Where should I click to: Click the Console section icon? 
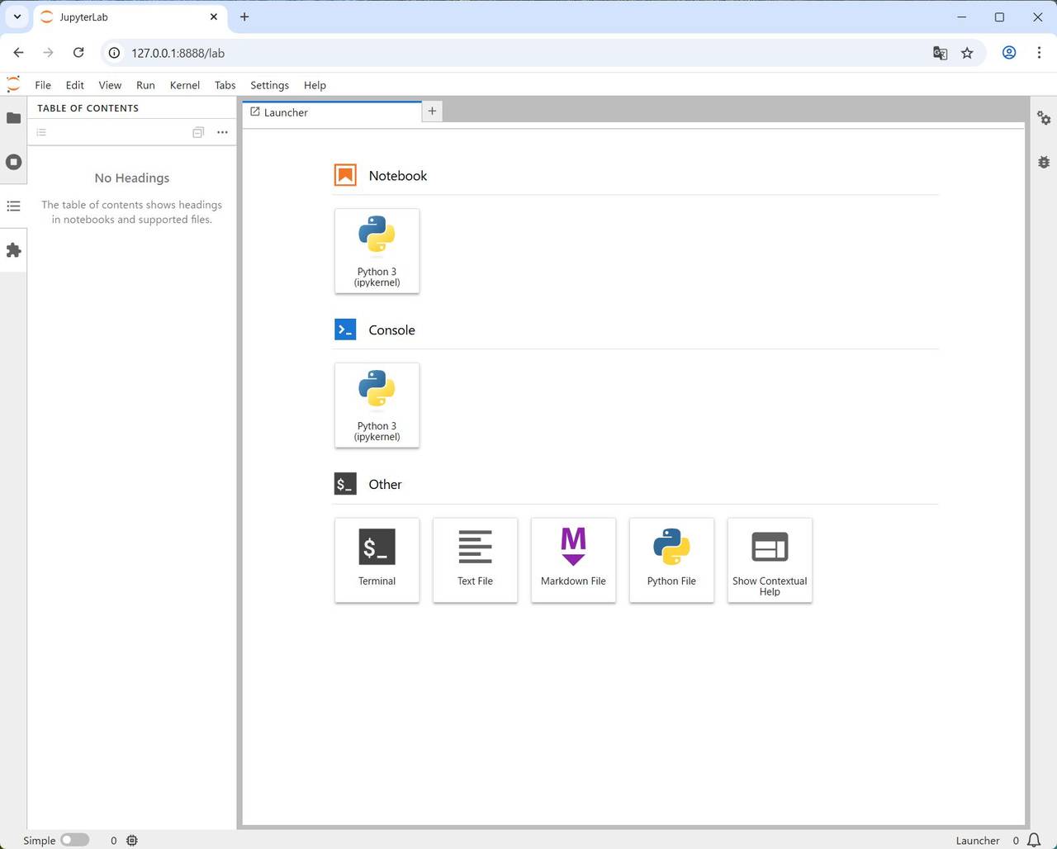click(345, 330)
